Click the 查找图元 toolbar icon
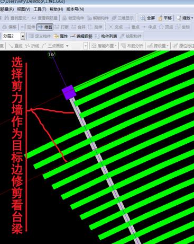 pos(6,18)
